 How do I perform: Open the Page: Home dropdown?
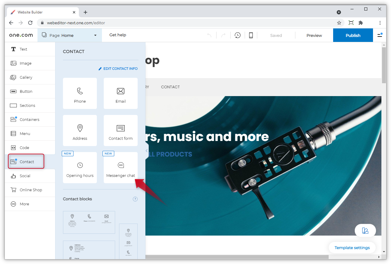click(x=70, y=35)
